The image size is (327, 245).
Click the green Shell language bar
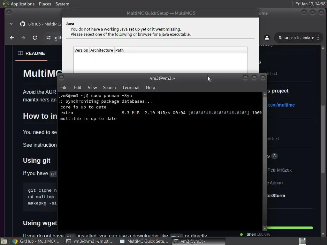point(290,228)
